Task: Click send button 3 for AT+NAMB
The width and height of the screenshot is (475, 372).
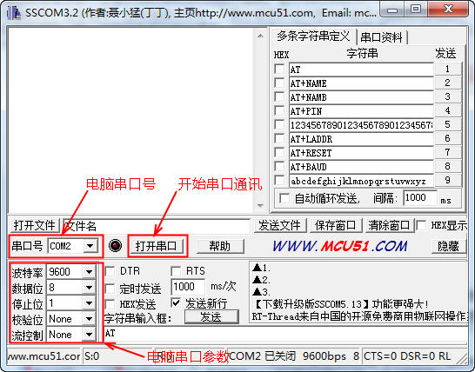Action: [448, 96]
